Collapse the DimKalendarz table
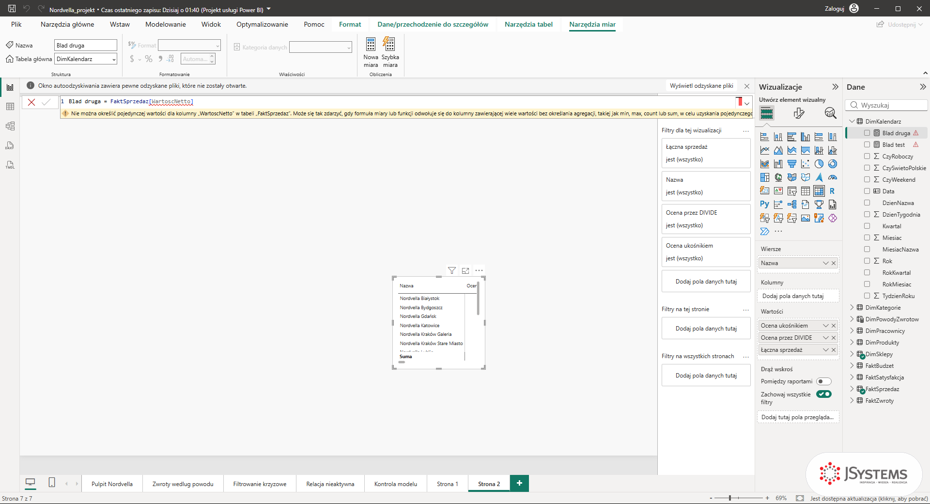This screenshot has height=504, width=930. coord(852,121)
